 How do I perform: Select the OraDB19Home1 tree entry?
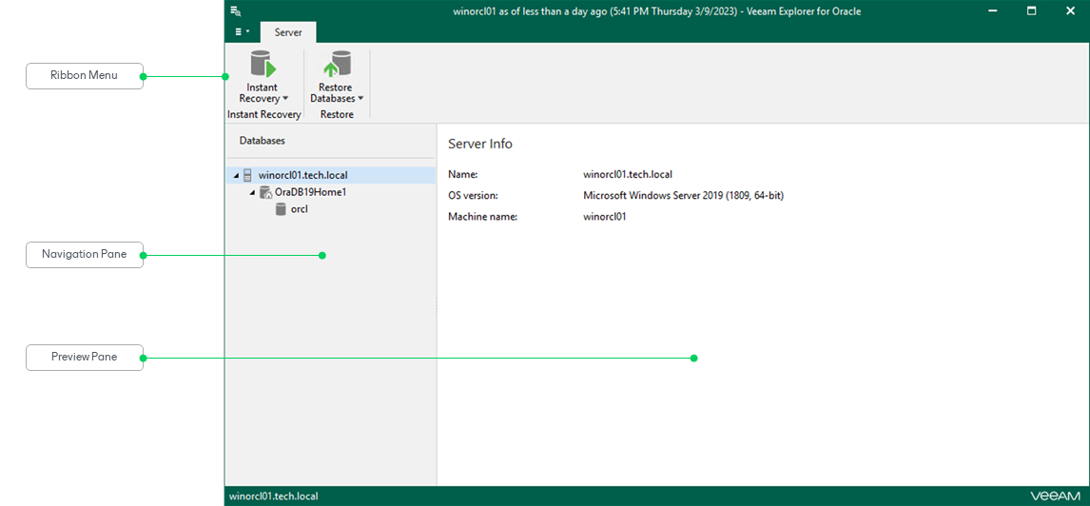pyautogui.click(x=310, y=192)
